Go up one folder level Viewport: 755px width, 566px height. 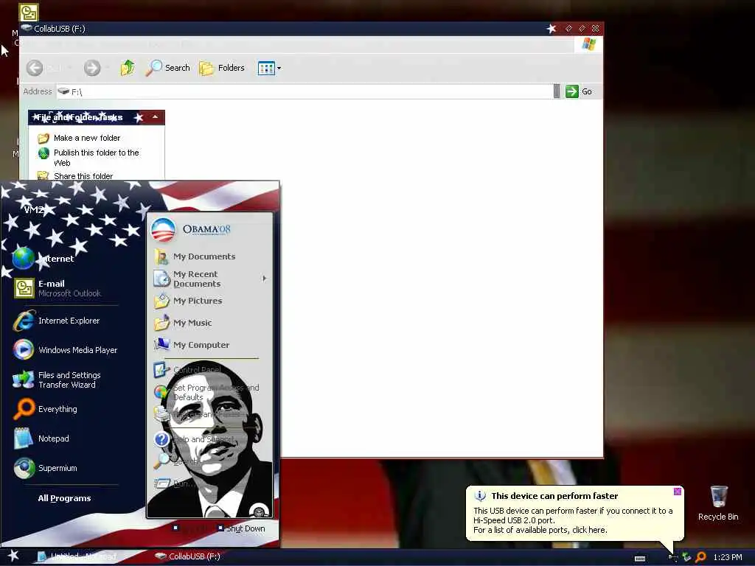click(x=128, y=68)
